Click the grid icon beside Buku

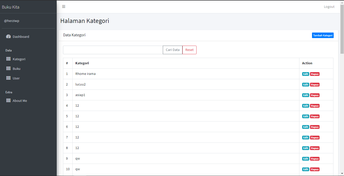(x=8, y=69)
